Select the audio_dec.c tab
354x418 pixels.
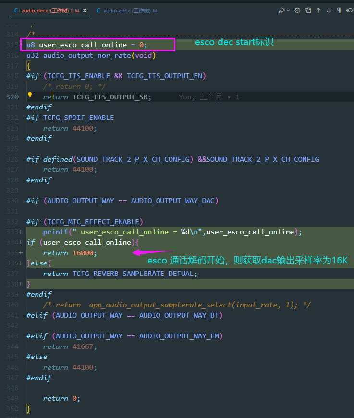point(47,11)
